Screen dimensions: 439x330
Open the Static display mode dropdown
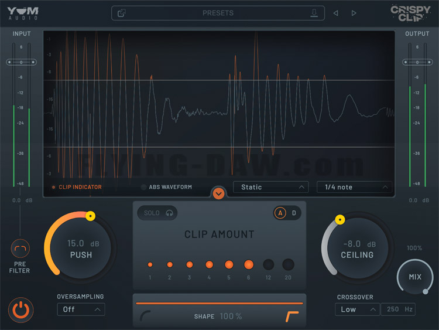[271, 187]
